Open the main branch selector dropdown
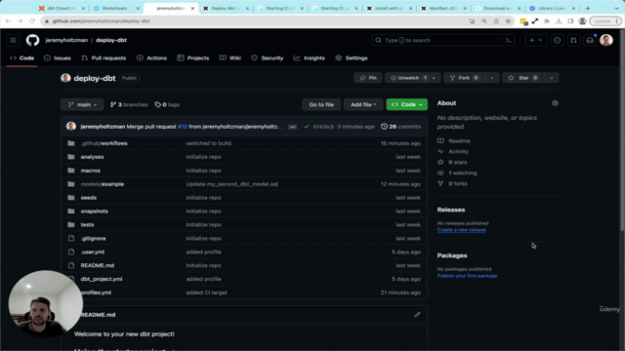625x351 pixels. pos(82,104)
